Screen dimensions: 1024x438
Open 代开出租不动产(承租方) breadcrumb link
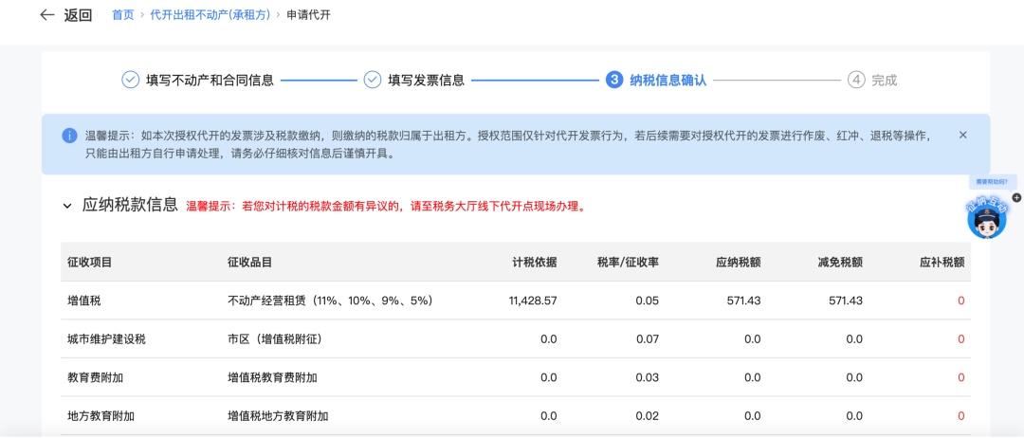[210, 15]
